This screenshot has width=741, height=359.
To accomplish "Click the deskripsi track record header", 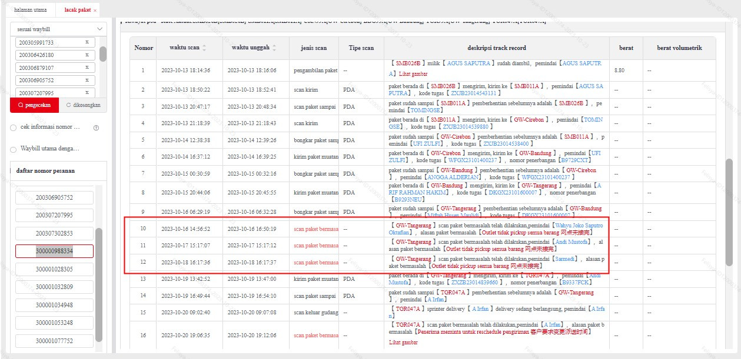I will tap(497, 48).
